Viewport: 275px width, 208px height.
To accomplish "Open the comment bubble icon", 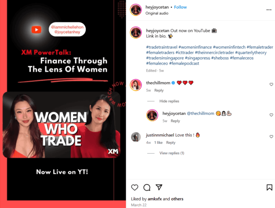I will point(147,188).
